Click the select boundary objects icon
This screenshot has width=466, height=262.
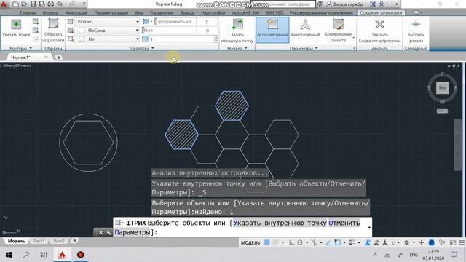click(x=36, y=21)
